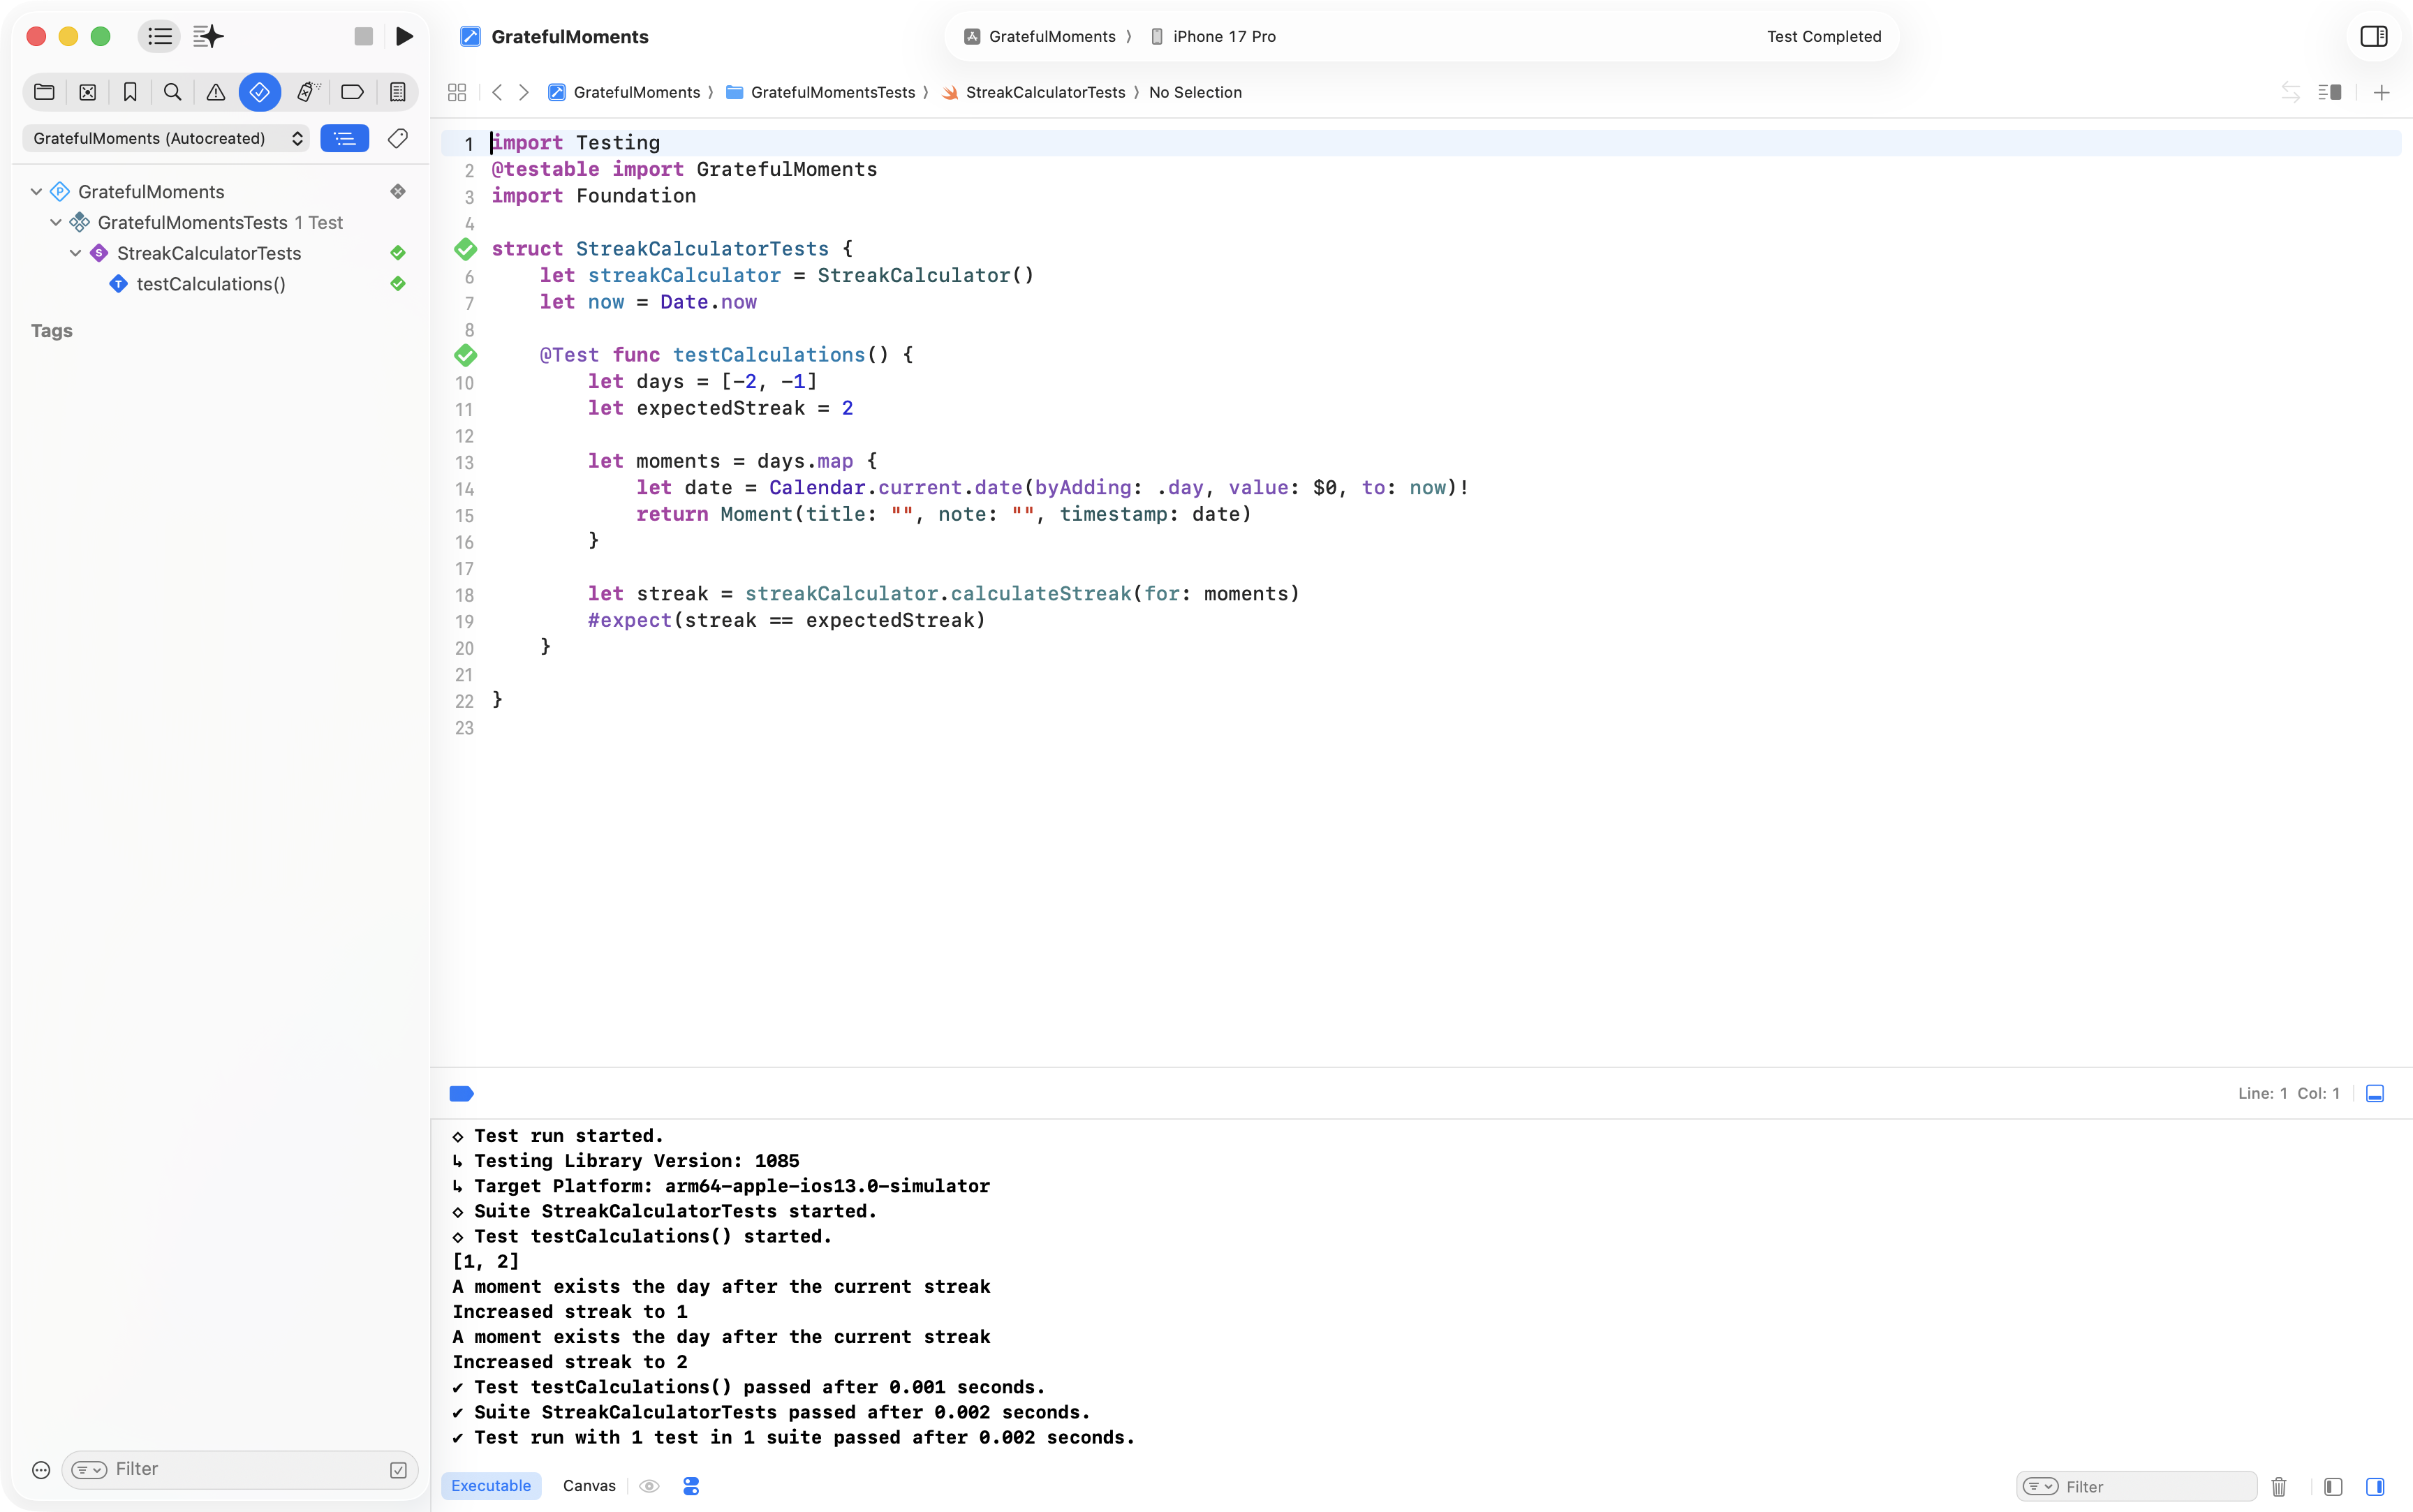Open the Debug navigator
Viewport: 2413px width, 1512px height.
(x=308, y=92)
